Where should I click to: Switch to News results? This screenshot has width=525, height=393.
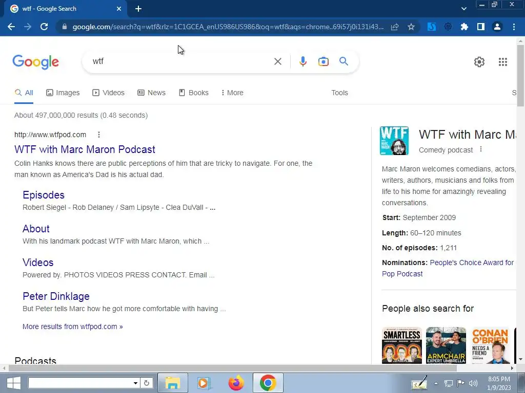click(151, 93)
